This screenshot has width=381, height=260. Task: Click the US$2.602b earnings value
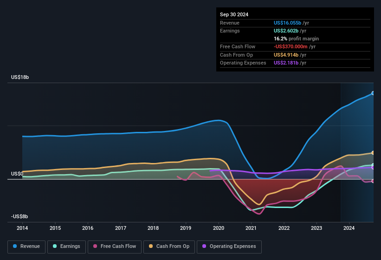coord(286,31)
